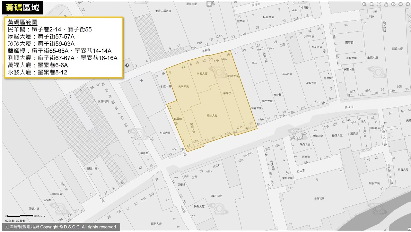
Task: Select the pan hand tool
Action: [x=386, y=4]
